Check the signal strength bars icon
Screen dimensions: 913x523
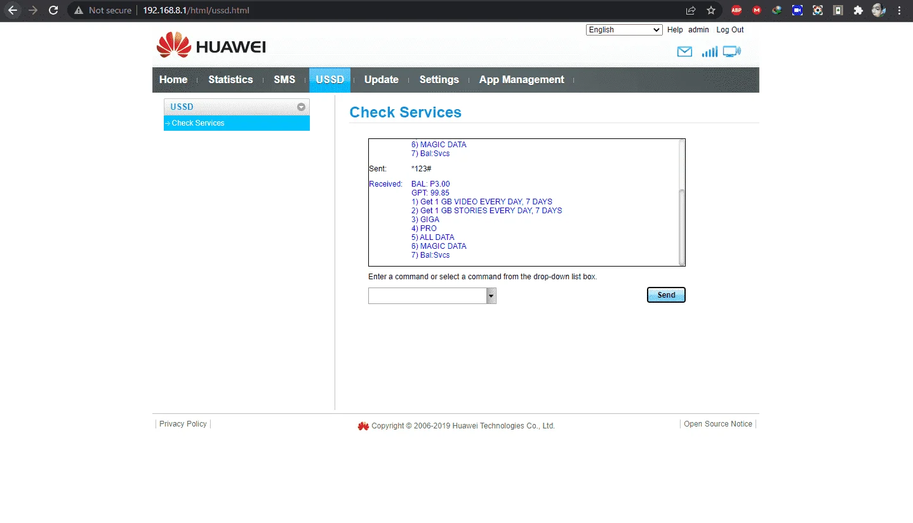click(x=709, y=51)
